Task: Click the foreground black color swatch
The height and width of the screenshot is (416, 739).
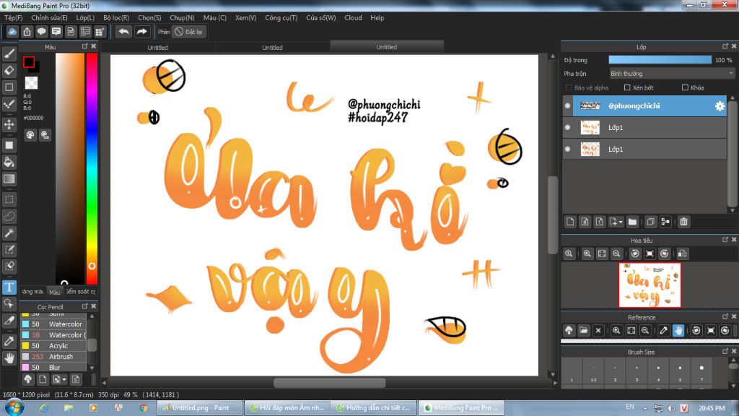Action: tap(29, 62)
